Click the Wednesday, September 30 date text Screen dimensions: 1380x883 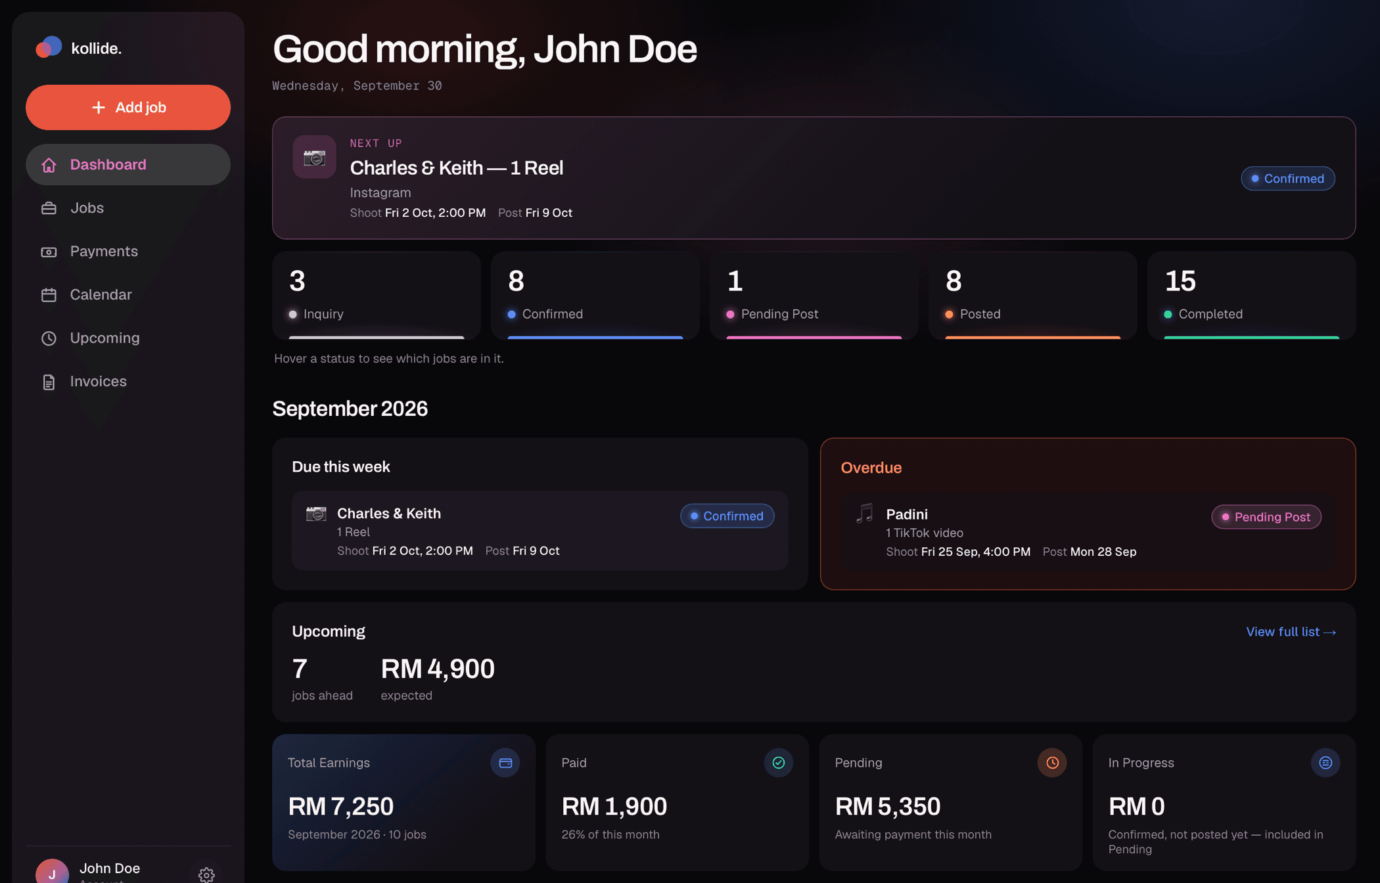click(x=357, y=85)
